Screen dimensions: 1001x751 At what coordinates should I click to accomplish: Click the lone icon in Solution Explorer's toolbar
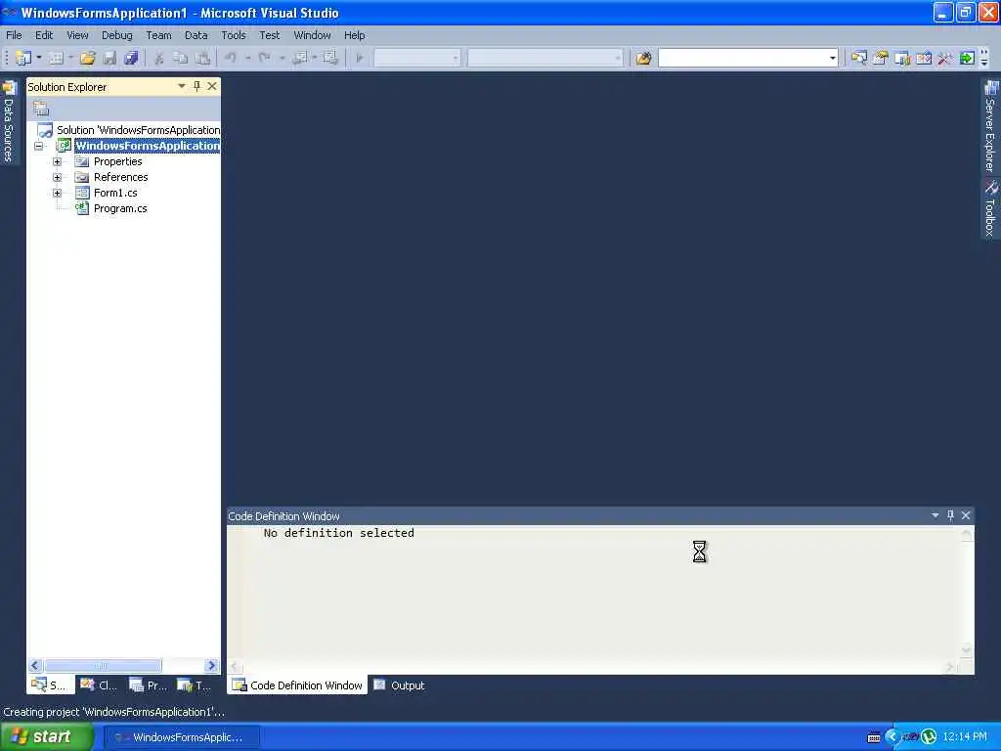(x=41, y=109)
